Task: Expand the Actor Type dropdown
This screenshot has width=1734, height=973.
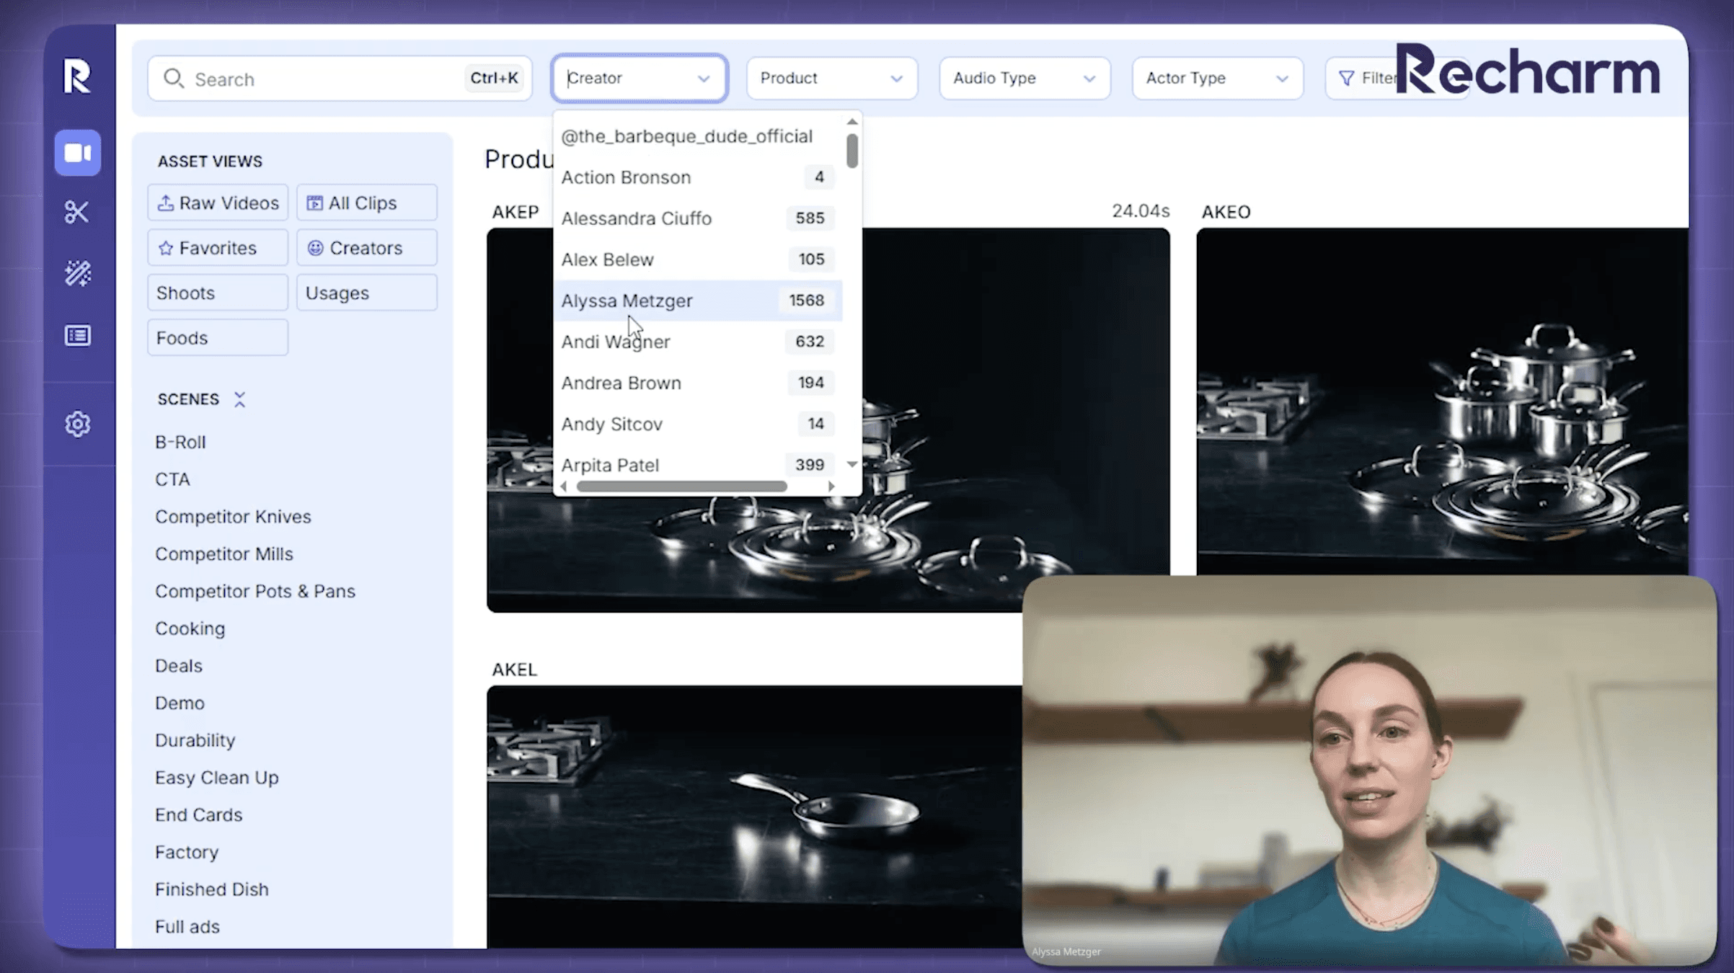Action: coord(1216,78)
